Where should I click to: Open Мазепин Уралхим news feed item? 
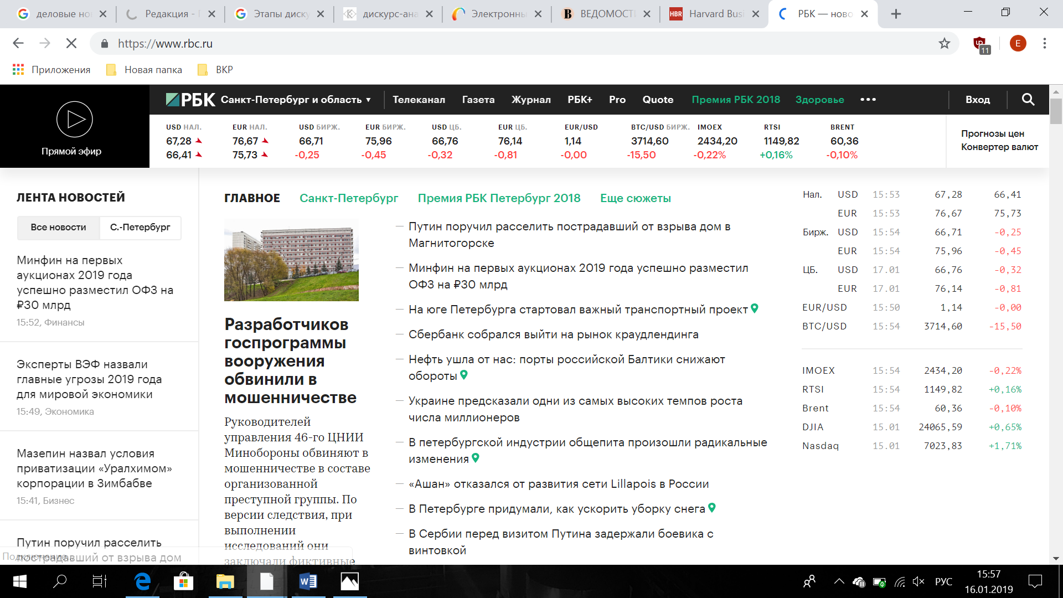coord(94,468)
